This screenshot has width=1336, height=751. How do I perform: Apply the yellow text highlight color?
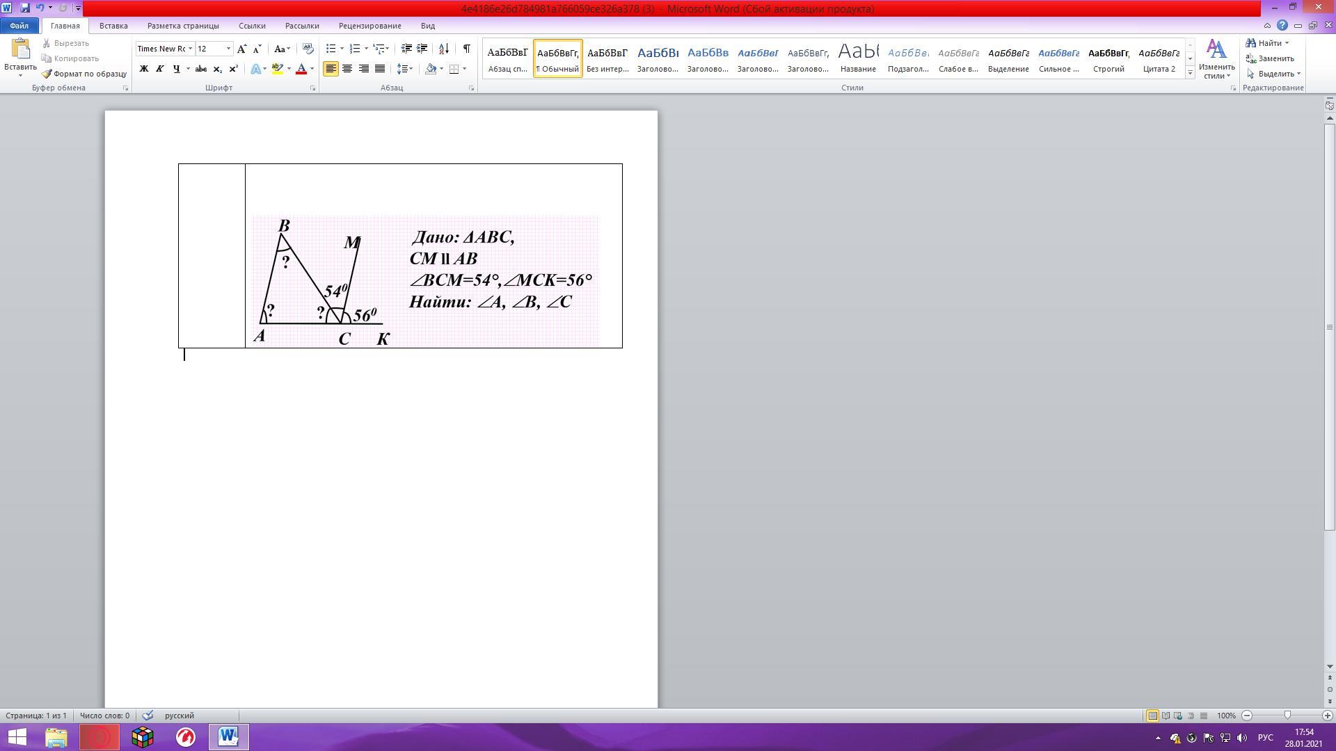pos(278,69)
